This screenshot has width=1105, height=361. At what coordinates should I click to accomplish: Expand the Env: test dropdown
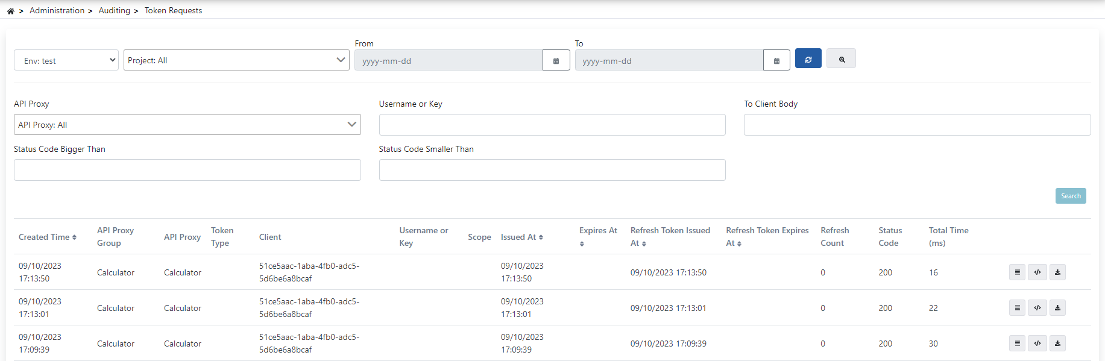point(66,60)
